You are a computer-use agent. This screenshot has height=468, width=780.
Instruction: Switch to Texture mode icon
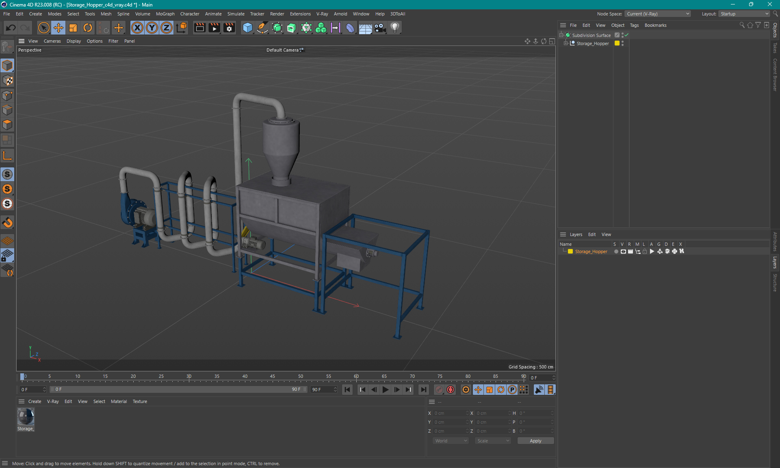[x=7, y=80]
